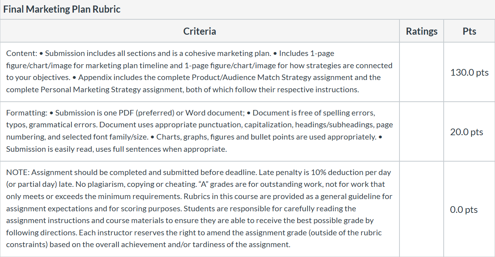Click the 130.0 pts value
The height and width of the screenshot is (257, 495).
pyautogui.click(x=469, y=72)
